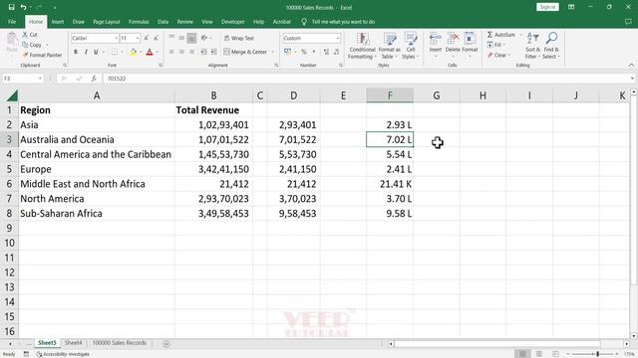638x358 pixels.
Task: Click the Select All corner triangle
Action: (12, 95)
